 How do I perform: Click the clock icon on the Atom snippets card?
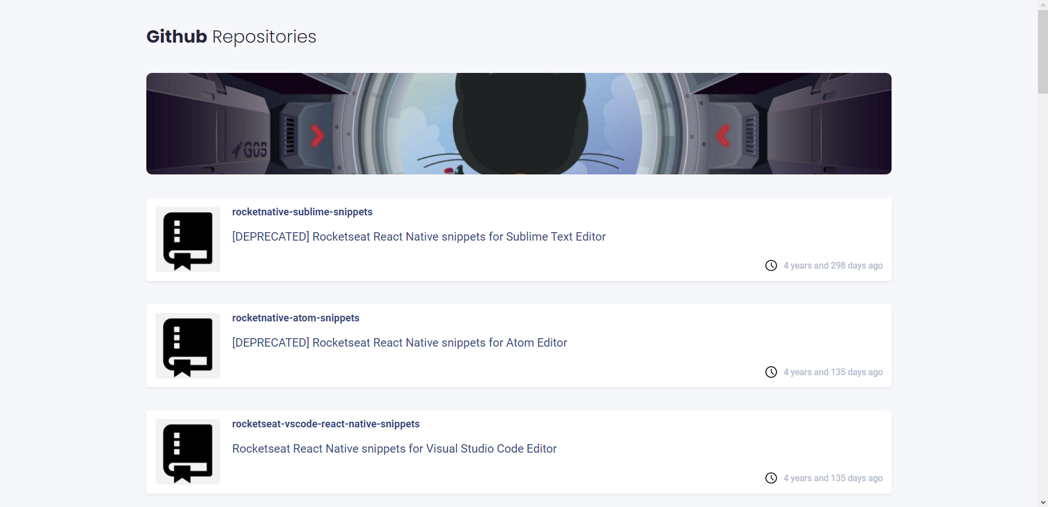(771, 372)
